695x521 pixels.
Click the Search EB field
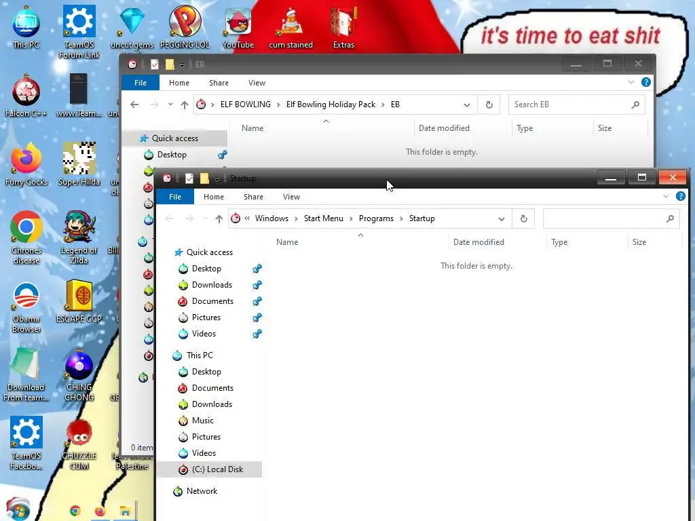(577, 104)
